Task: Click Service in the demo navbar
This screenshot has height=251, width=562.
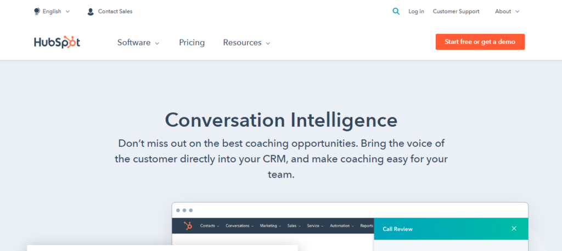Action: click(315, 226)
